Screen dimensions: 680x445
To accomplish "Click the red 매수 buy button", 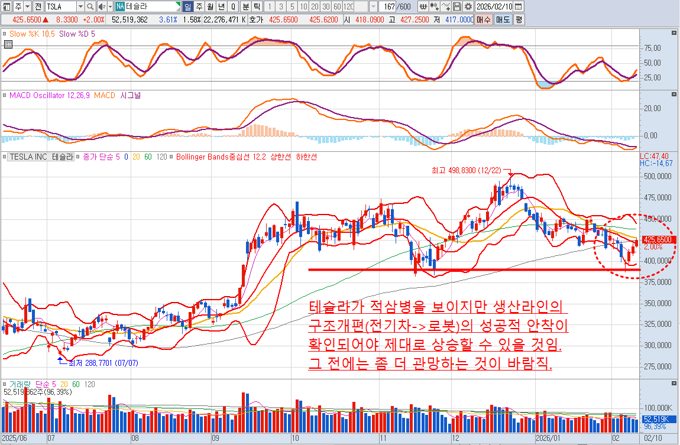I will (484, 20).
